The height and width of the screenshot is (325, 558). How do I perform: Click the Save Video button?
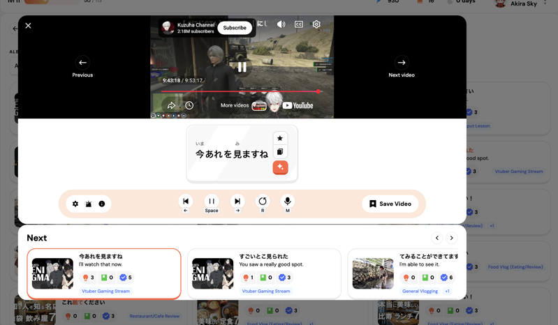[390, 204]
